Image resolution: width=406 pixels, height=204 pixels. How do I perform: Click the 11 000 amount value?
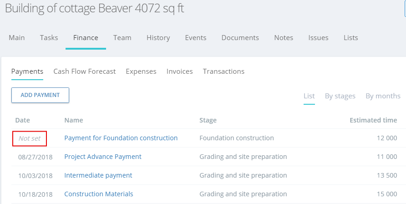pos(387,157)
